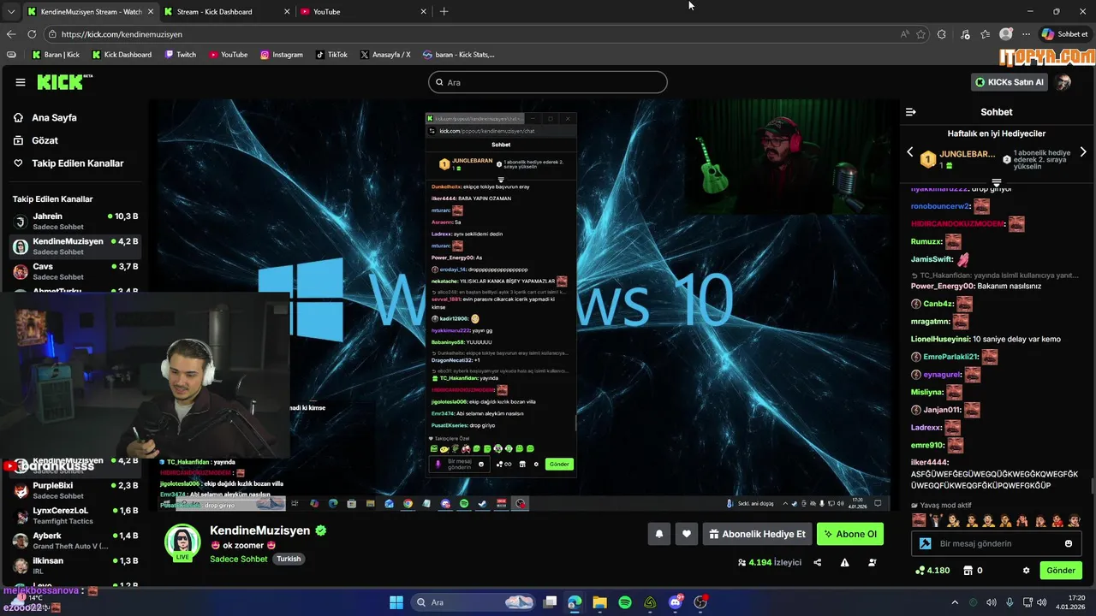
Task: Follow channel with the heart button
Action: 687,534
